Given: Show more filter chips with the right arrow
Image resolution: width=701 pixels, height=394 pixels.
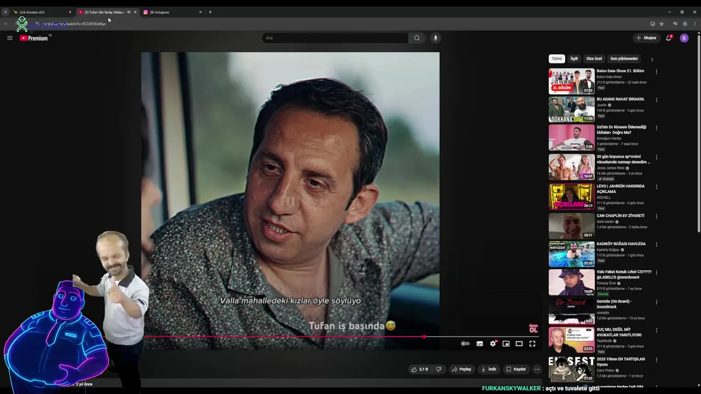Looking at the screenshot, I should pyautogui.click(x=652, y=59).
